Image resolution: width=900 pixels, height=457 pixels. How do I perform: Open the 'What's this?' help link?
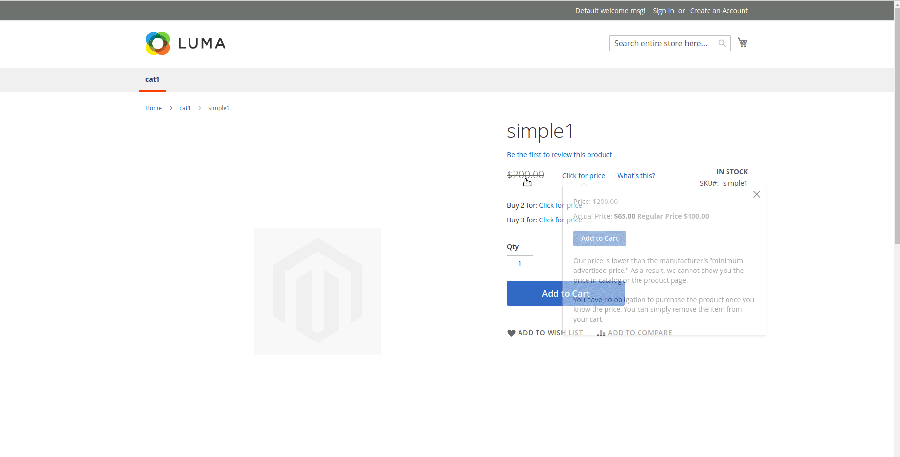[x=636, y=176]
